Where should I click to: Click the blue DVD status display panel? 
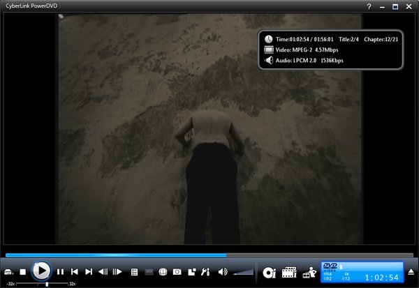(x=362, y=272)
